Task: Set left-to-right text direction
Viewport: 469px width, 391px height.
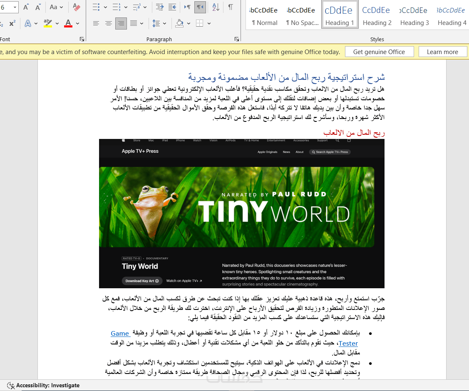Action: click(188, 7)
